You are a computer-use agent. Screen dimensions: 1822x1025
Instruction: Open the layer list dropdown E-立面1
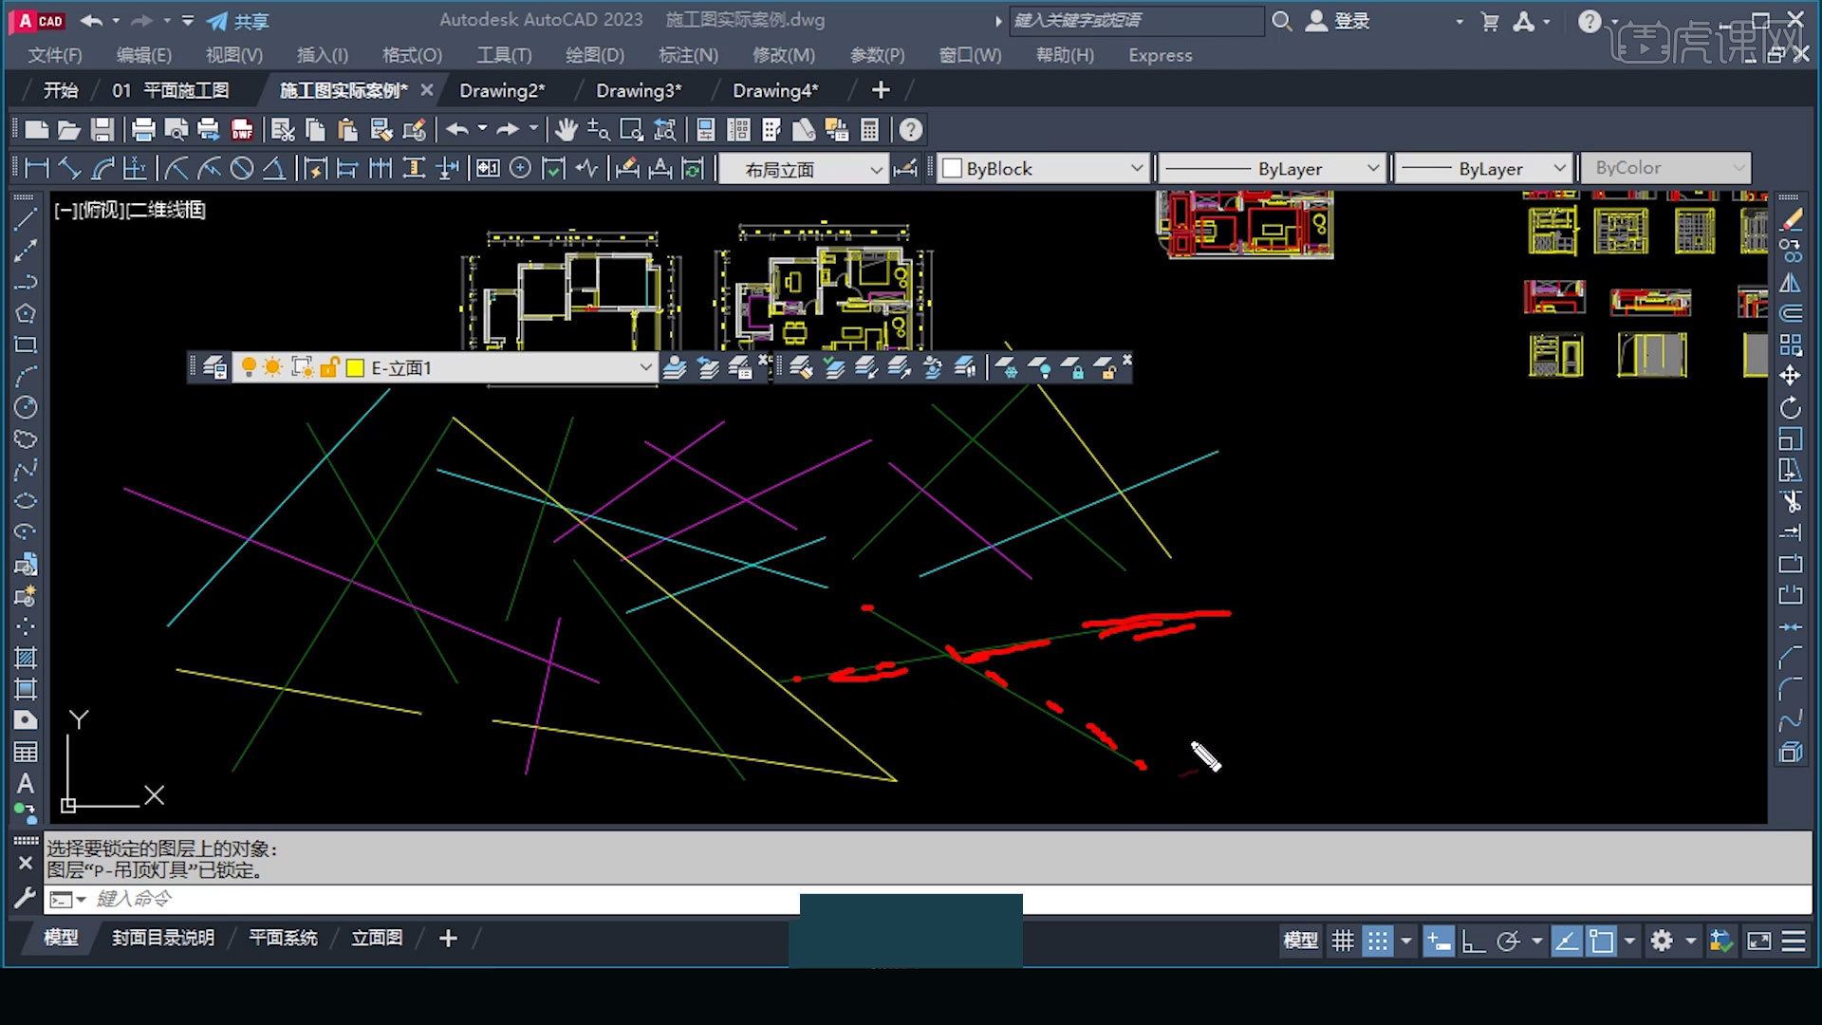pos(645,367)
